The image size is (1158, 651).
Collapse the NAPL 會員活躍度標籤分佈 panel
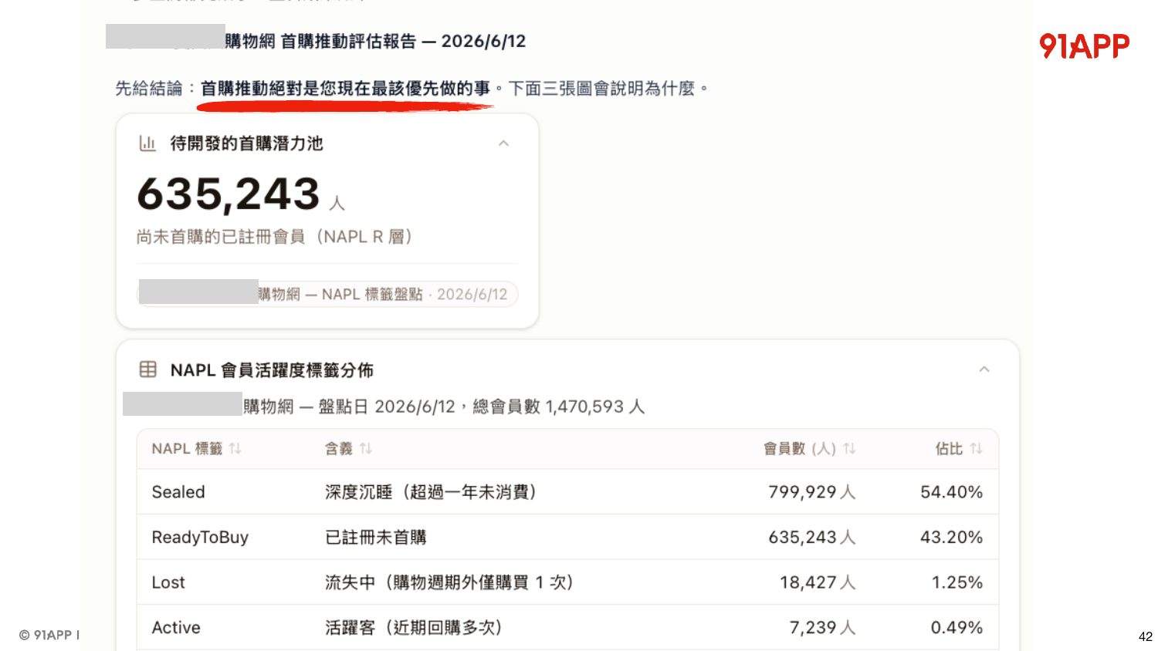pyautogui.click(x=984, y=369)
